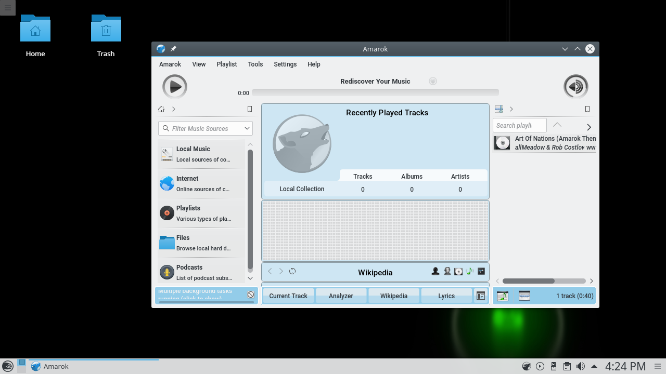Pin the Amarok window with the pin icon
This screenshot has height=374, width=666.
click(x=173, y=49)
